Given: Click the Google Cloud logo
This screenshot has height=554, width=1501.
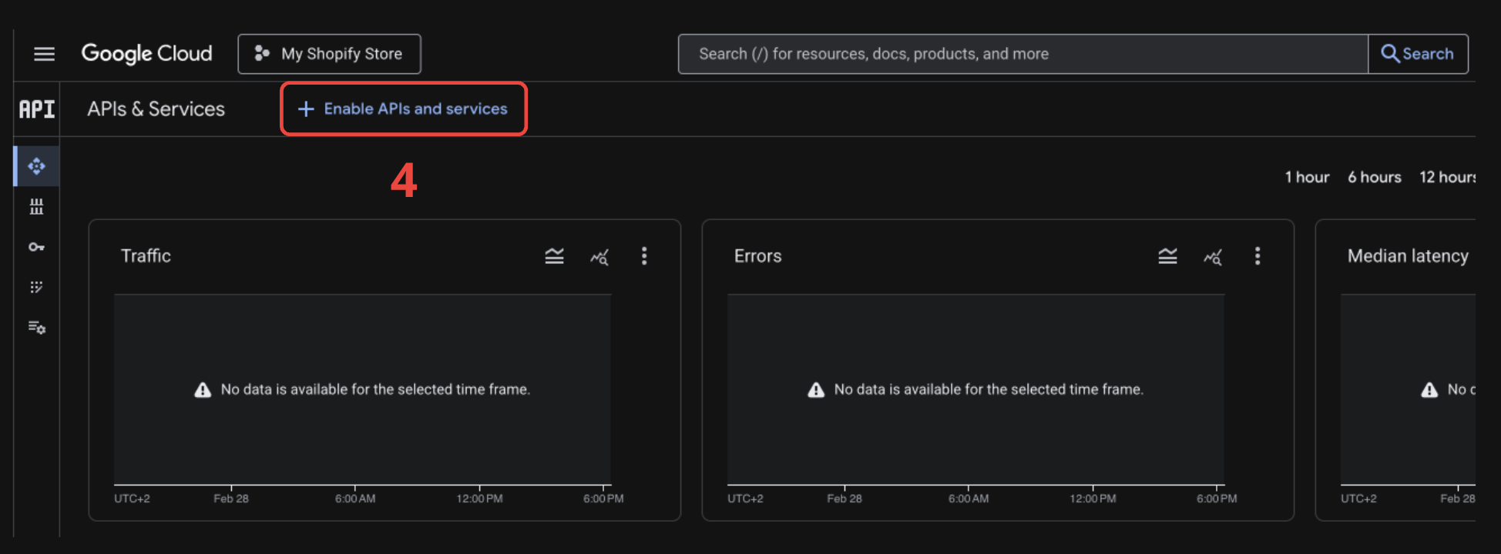Looking at the screenshot, I should [146, 54].
